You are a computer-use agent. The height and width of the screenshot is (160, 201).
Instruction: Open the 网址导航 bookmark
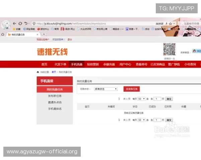(29, 29)
